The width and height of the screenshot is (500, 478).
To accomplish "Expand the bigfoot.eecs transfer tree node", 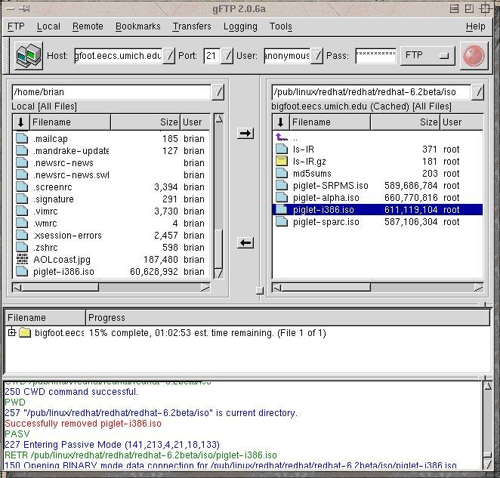I will [12, 333].
